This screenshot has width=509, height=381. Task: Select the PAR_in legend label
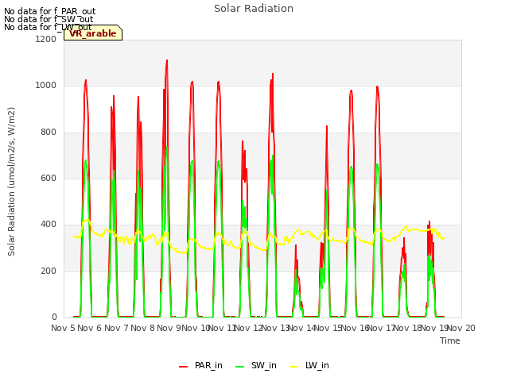pos(208,365)
